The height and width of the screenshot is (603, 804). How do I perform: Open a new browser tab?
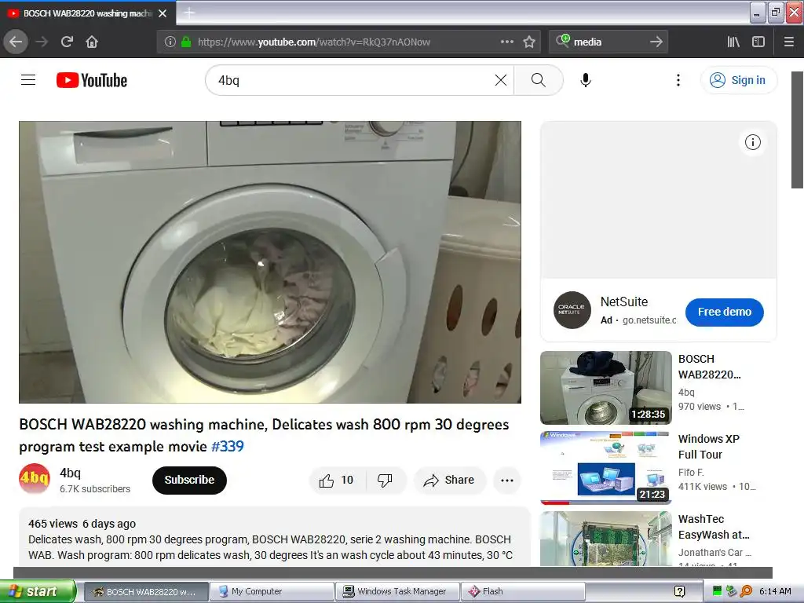coord(188,13)
